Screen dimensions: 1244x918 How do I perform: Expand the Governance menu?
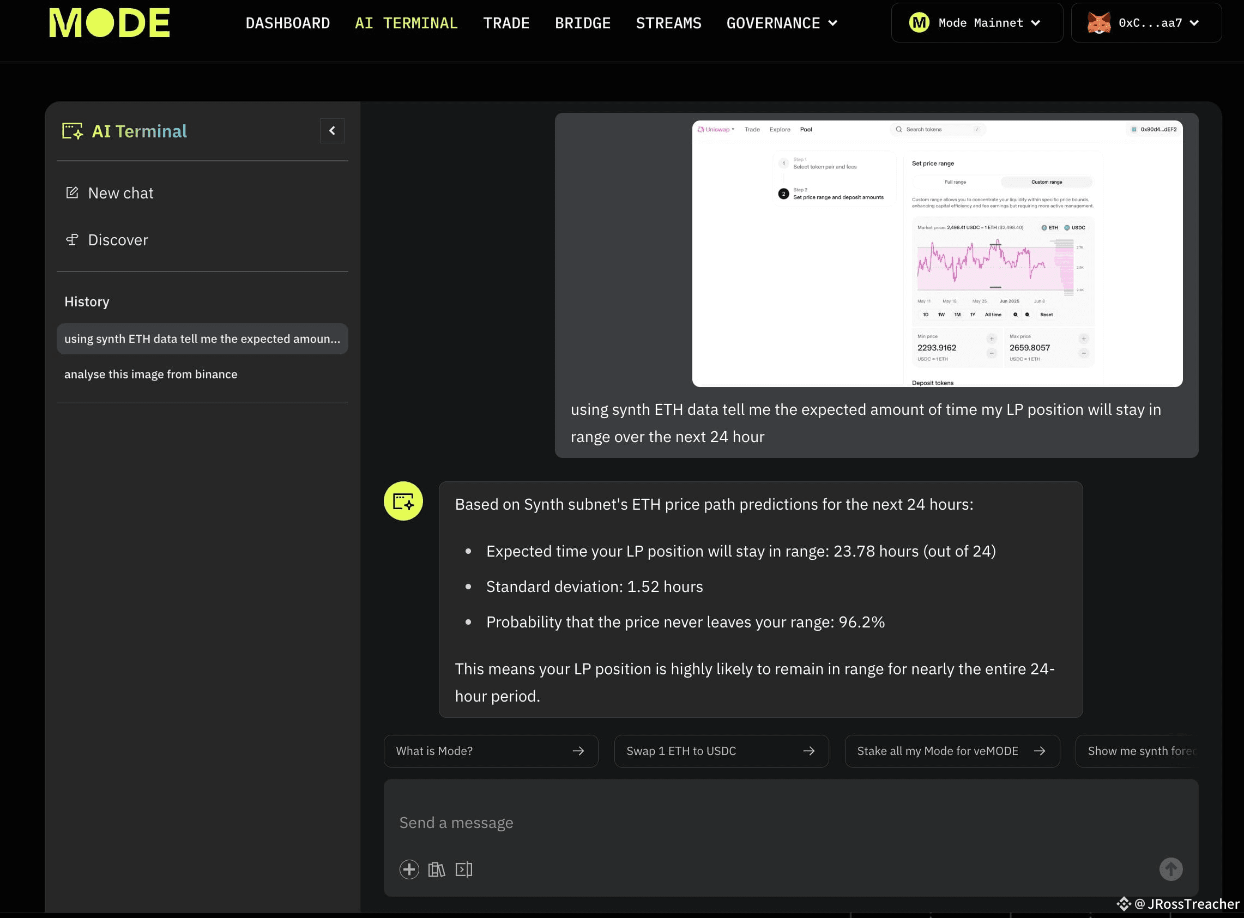pos(782,23)
